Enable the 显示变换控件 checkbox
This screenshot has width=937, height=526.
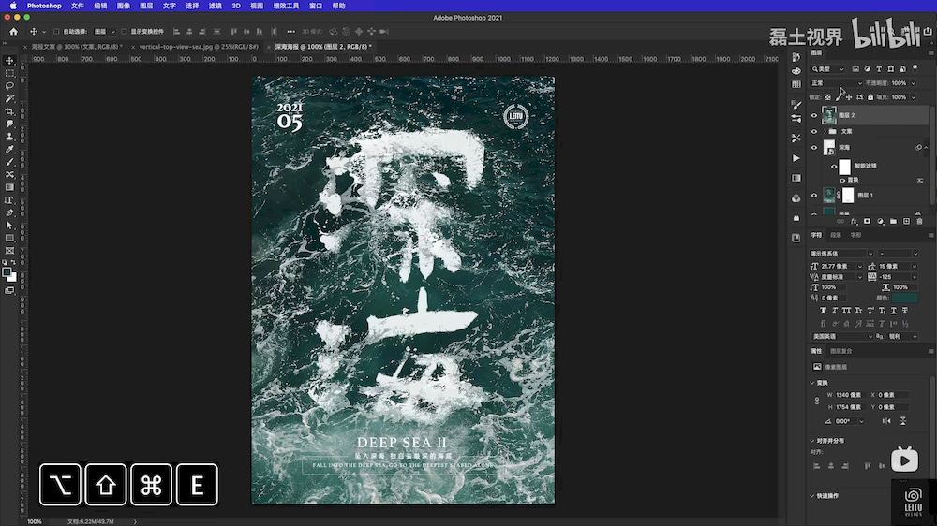click(123, 32)
